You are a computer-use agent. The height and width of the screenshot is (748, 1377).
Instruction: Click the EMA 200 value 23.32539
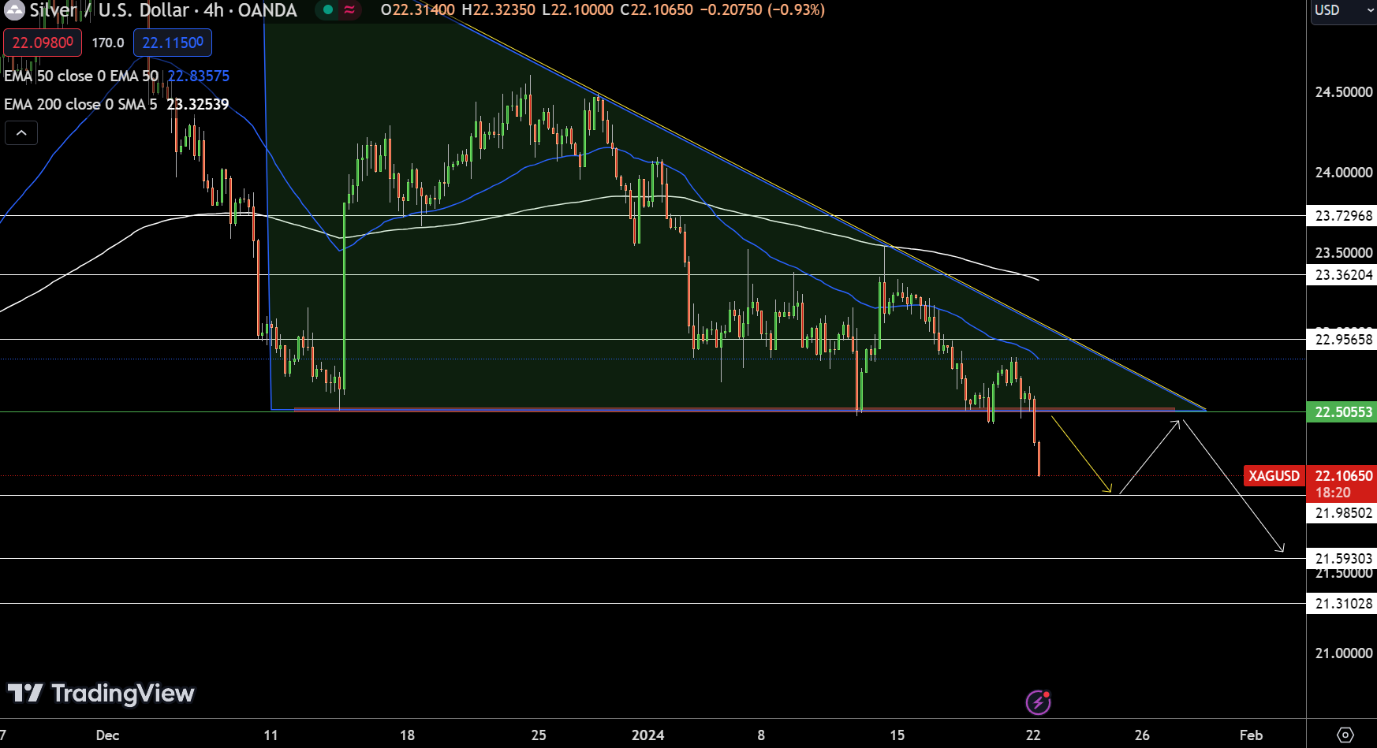point(198,104)
